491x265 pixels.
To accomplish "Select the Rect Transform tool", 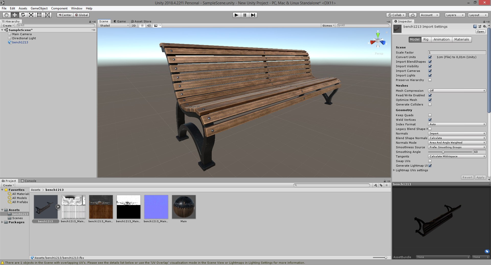I will 39,15.
